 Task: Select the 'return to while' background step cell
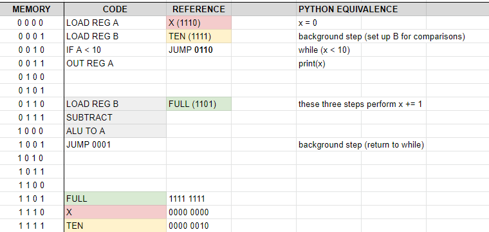[361, 144]
